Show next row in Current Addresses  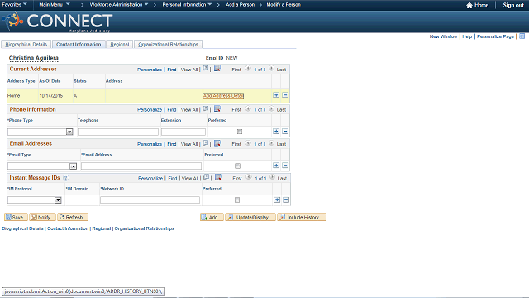click(271, 69)
